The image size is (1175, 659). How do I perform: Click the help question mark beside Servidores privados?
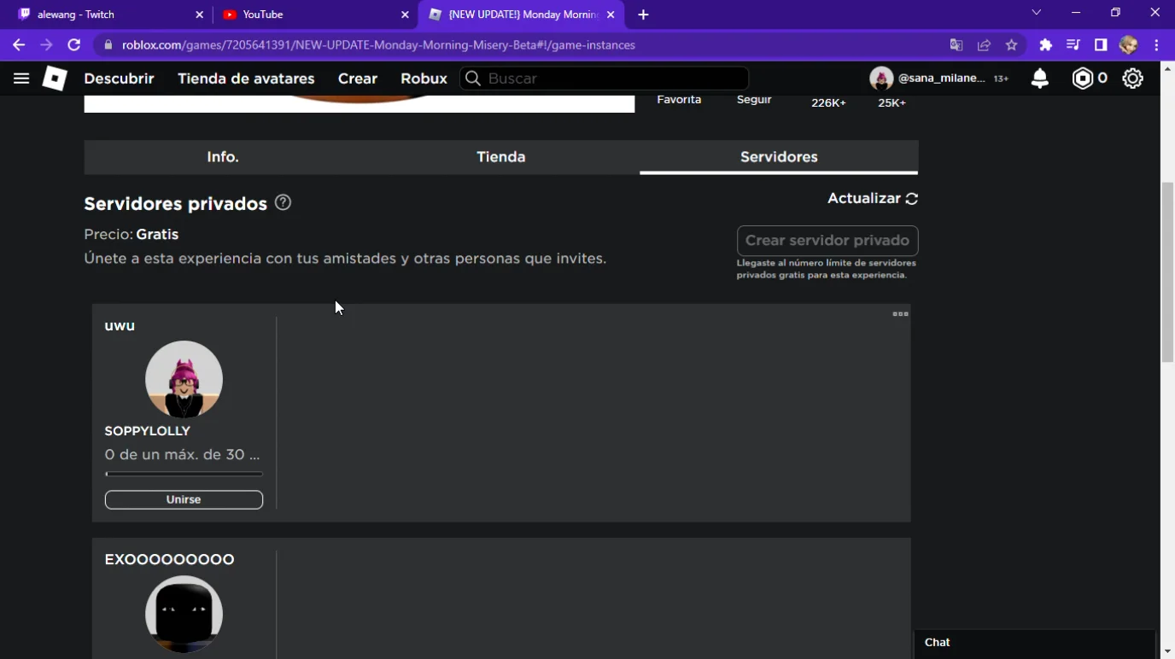click(283, 202)
